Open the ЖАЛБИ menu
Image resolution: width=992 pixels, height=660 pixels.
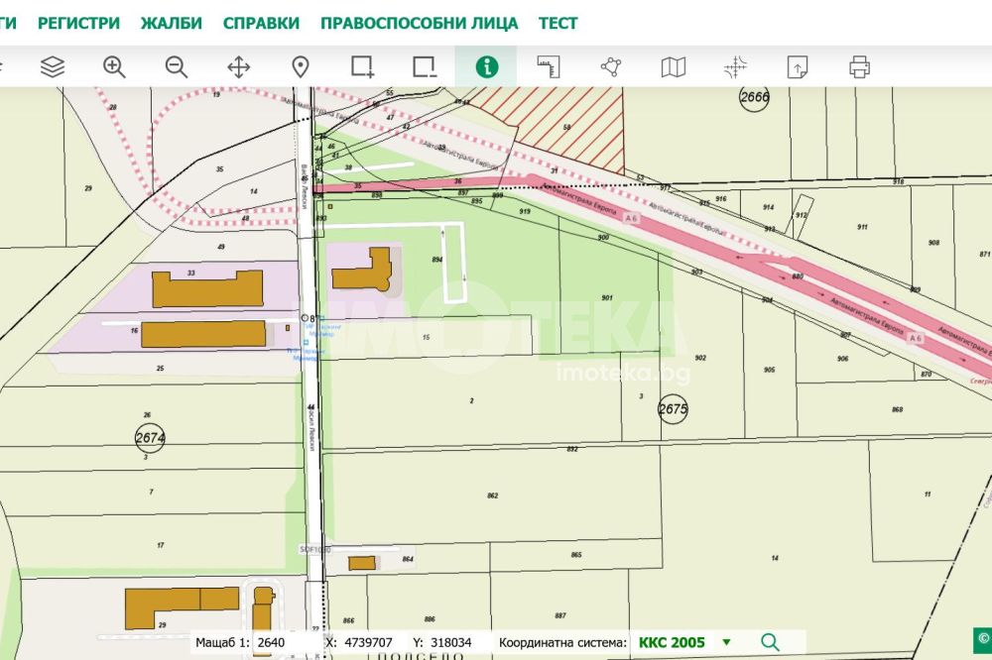172,23
